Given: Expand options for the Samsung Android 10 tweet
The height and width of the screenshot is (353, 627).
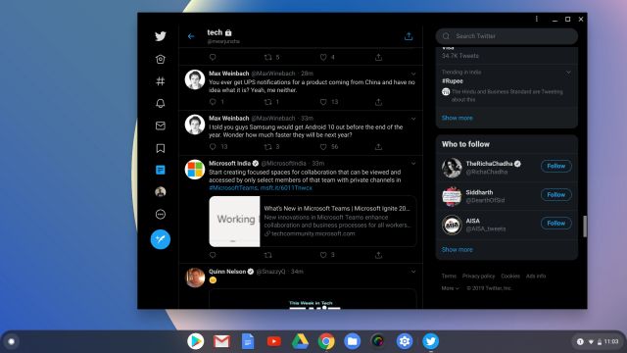Looking at the screenshot, I should 413,119.
